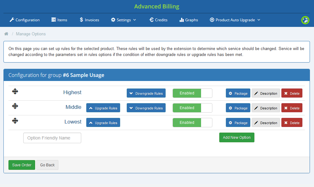Click the upload arrow icon of Product Auto Upgrade

pos(212,20)
